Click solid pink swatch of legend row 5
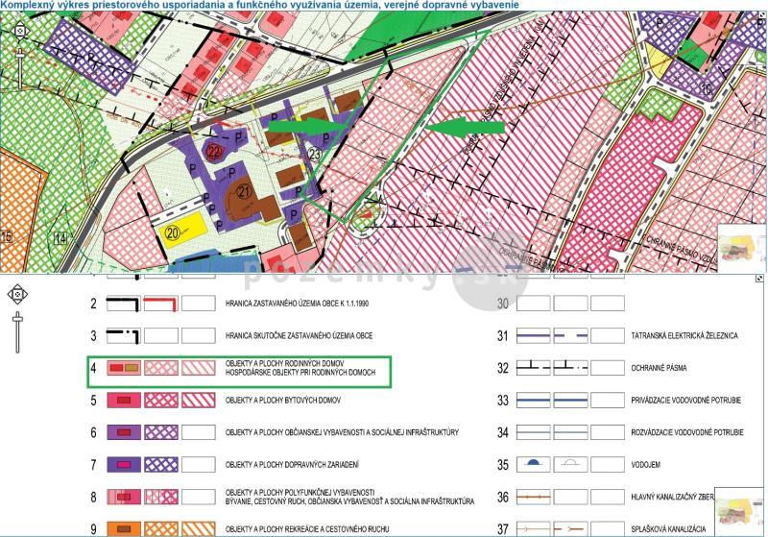 (124, 401)
